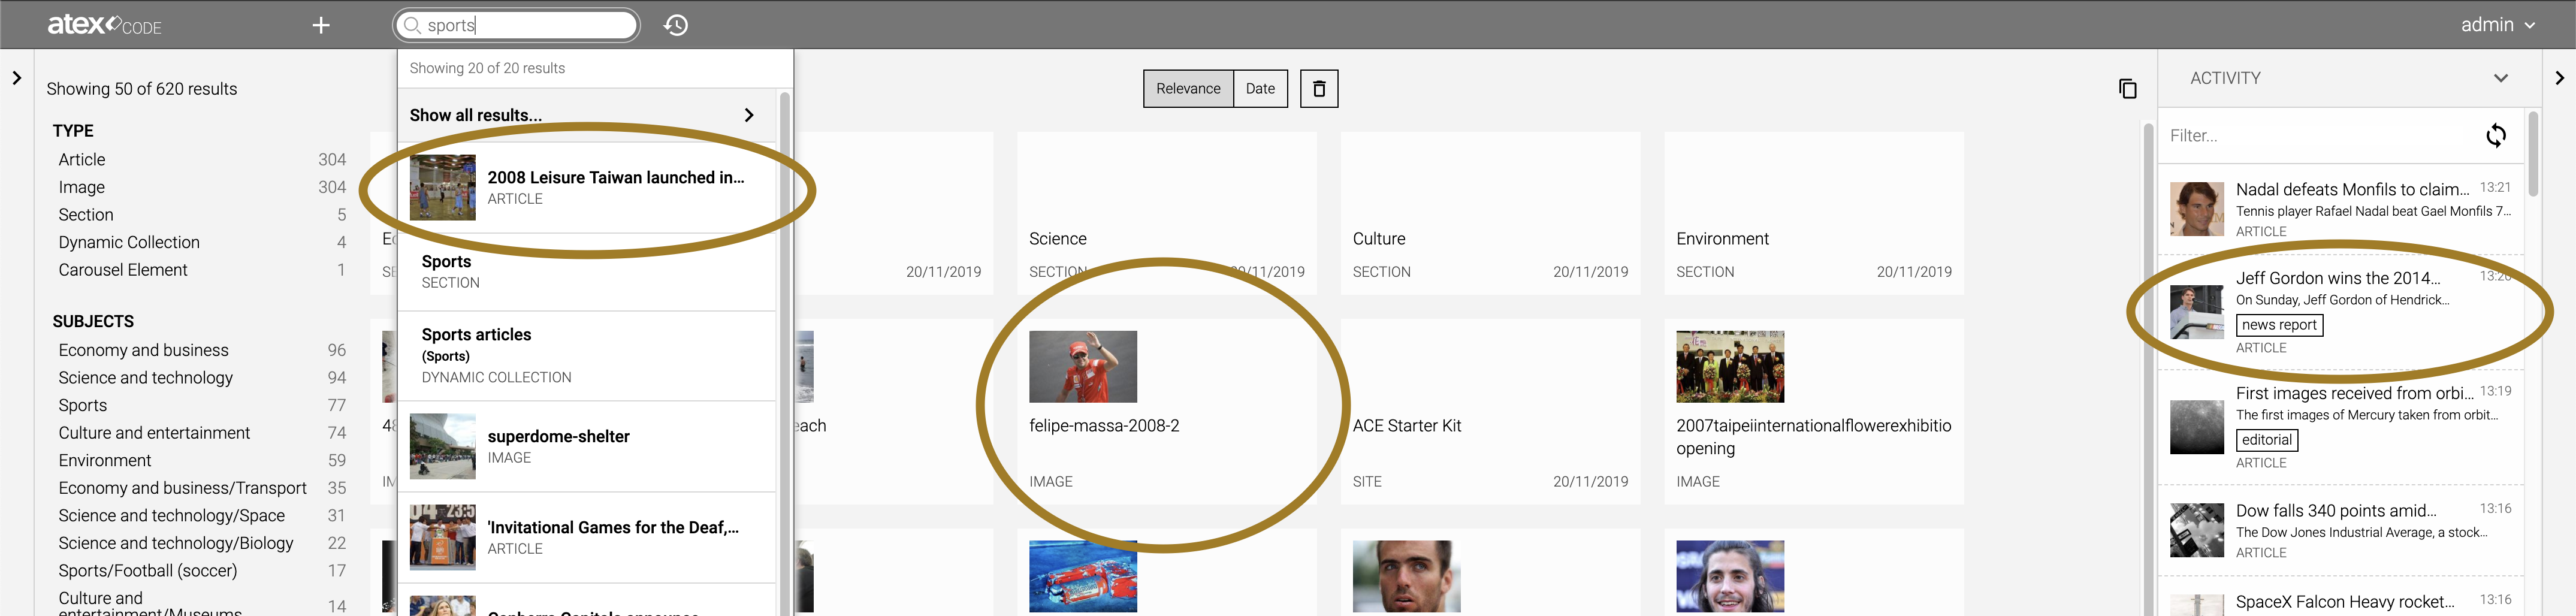Click the magnifier icon in the search bar
2576x616 pixels.
pos(411,25)
